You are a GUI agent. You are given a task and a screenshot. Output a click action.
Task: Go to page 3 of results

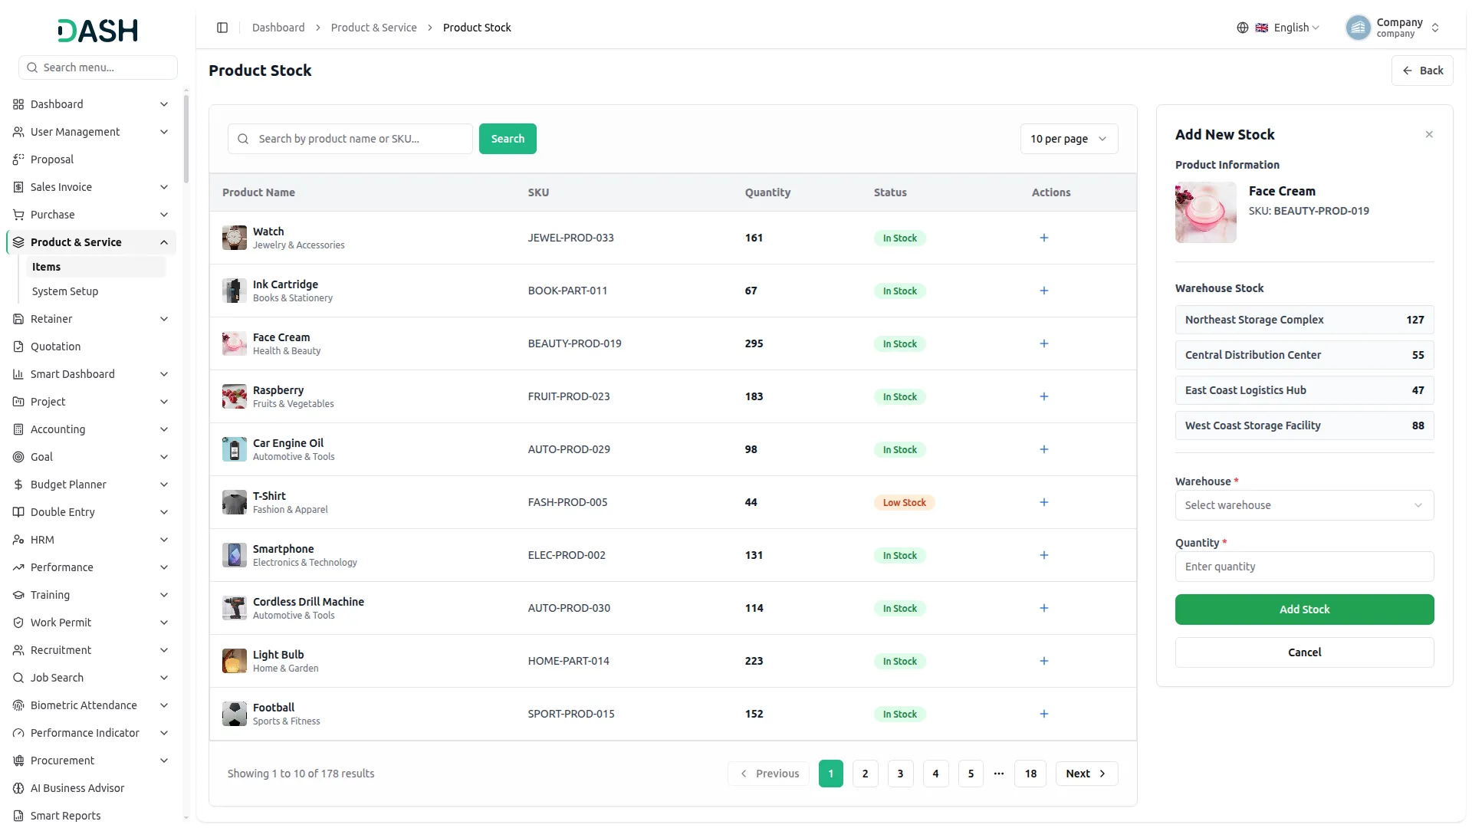(x=900, y=774)
